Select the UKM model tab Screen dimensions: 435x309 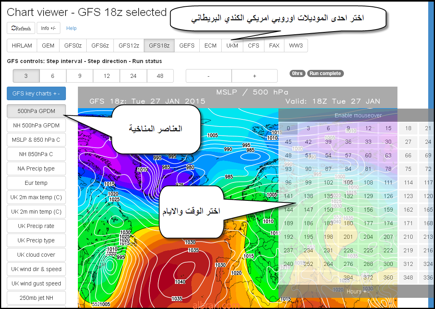[232, 46]
